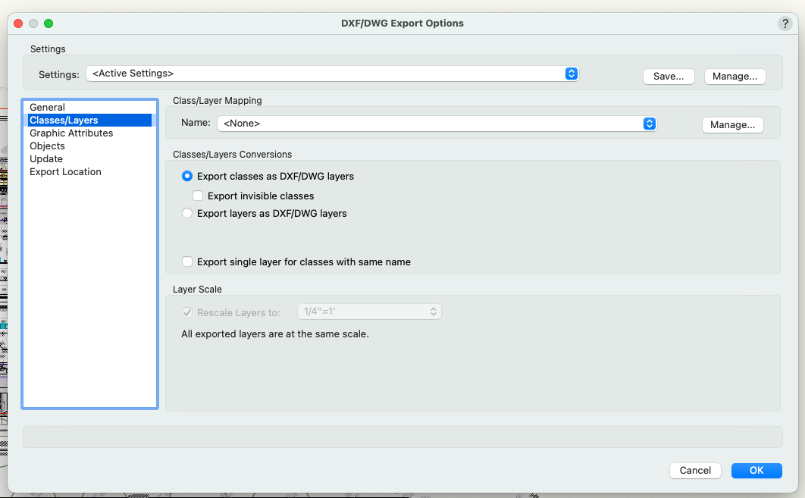
Task: Toggle the Rescale Layers to checkbox
Action: click(x=187, y=312)
